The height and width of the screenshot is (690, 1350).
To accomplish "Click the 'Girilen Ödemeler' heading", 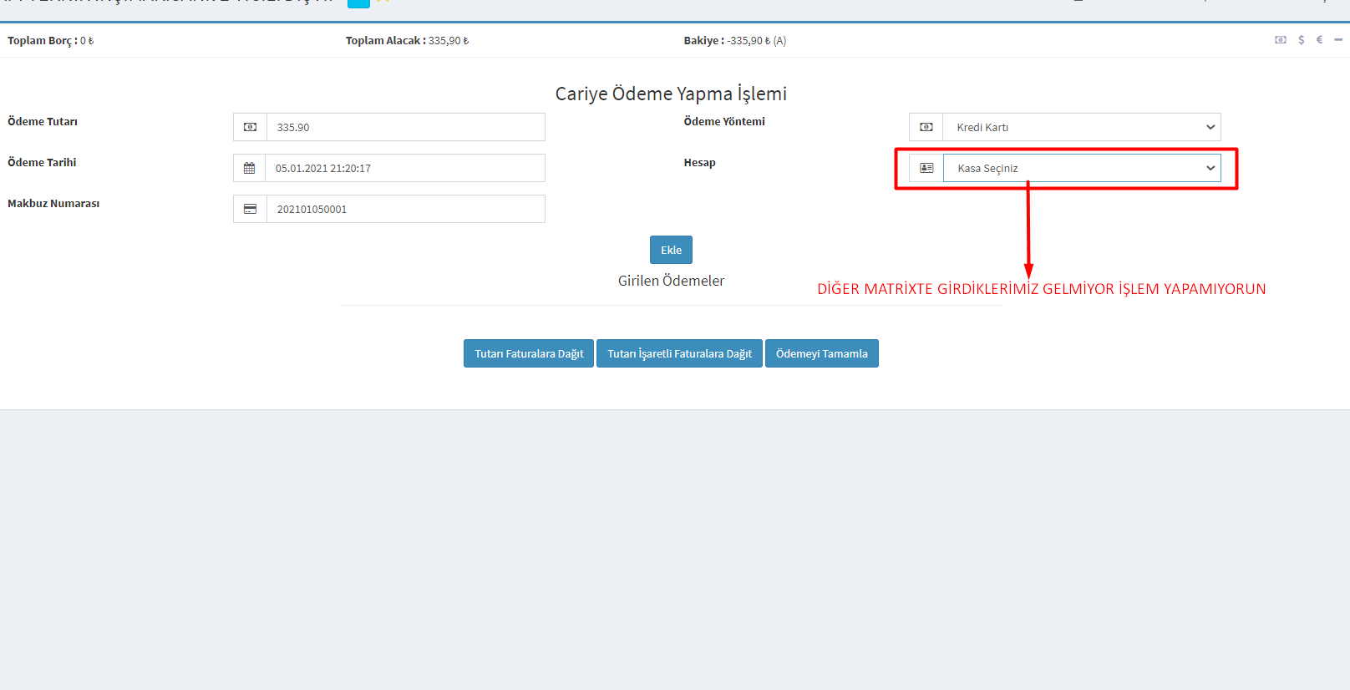I will (671, 281).
